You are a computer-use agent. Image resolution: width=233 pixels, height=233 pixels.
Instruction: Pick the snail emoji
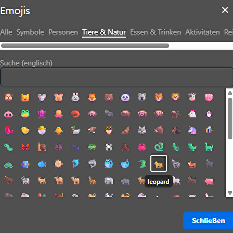click(42, 147)
